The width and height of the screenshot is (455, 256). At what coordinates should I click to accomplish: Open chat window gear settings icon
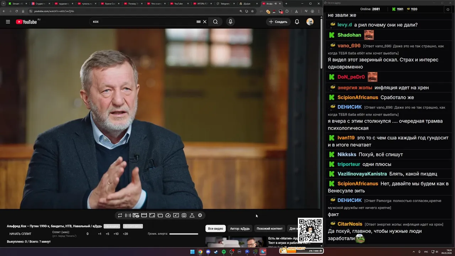pos(448,9)
